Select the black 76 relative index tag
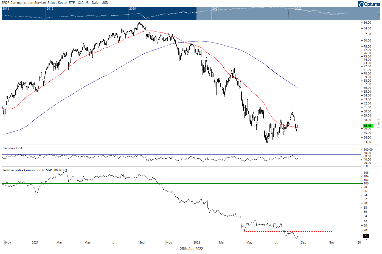382x254 pixels. tap(366, 236)
